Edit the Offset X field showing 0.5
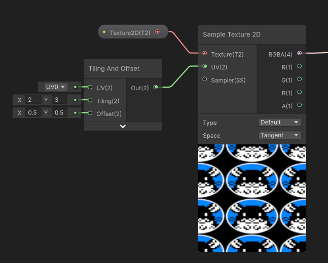Viewport: 328px width, 263px height. (x=33, y=112)
